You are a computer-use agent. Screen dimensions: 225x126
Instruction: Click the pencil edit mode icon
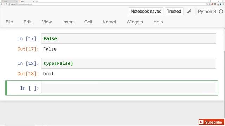(189, 12)
